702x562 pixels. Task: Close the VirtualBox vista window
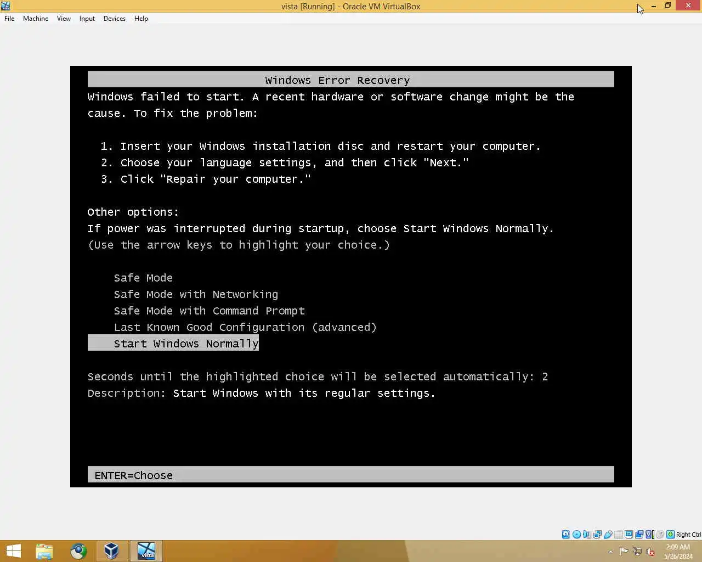[x=688, y=6]
